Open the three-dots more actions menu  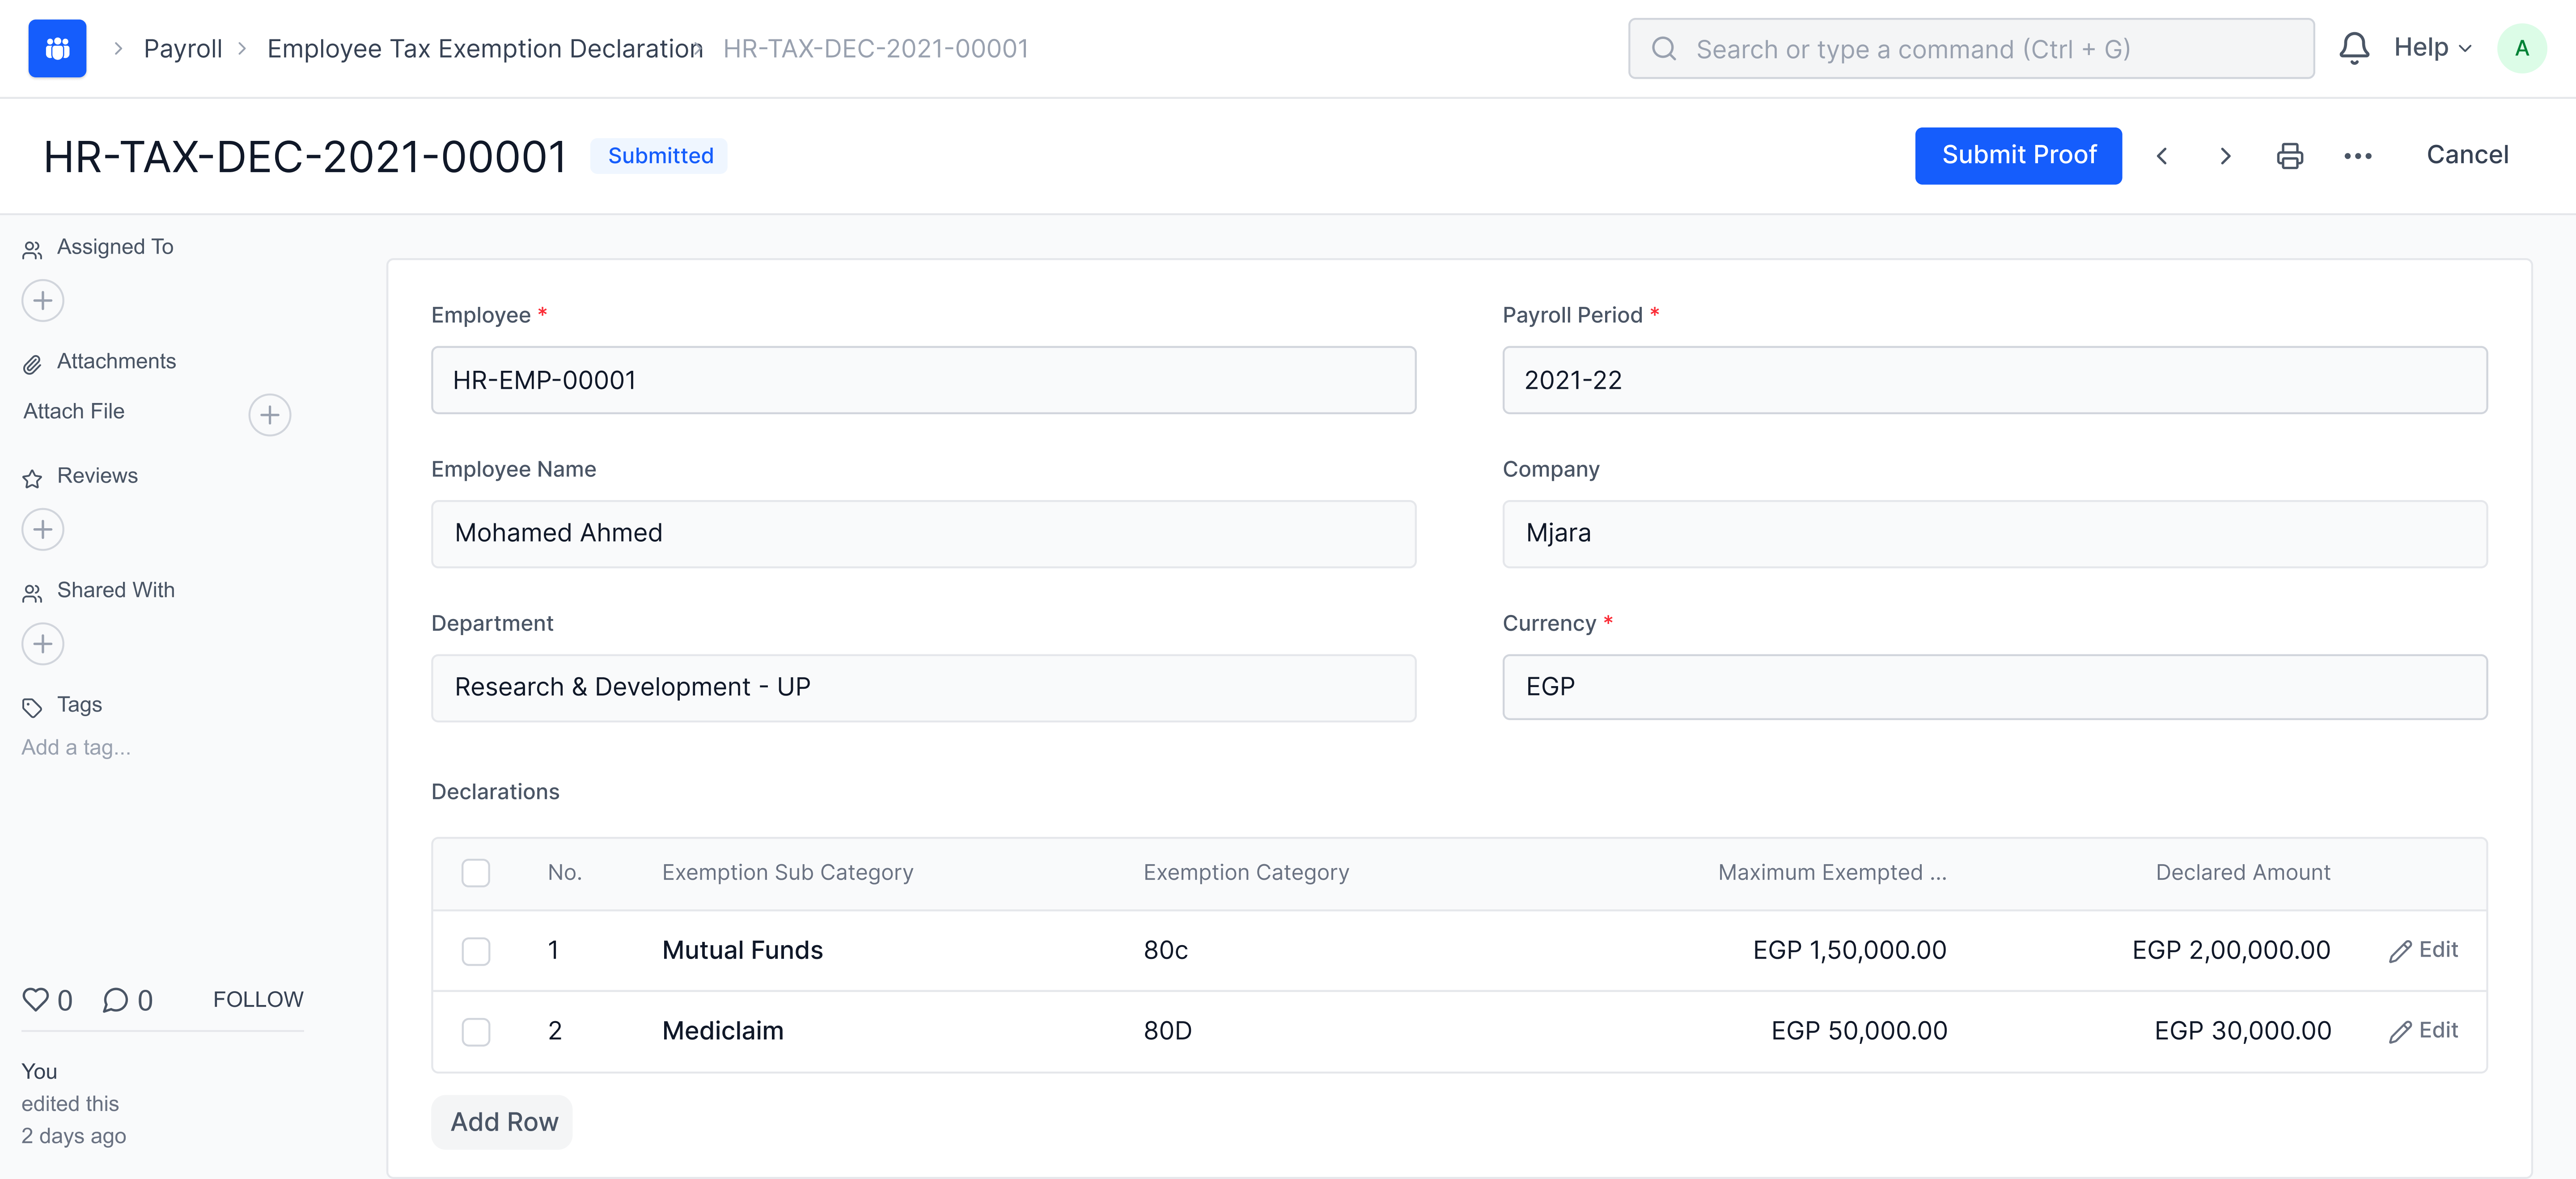click(2357, 156)
